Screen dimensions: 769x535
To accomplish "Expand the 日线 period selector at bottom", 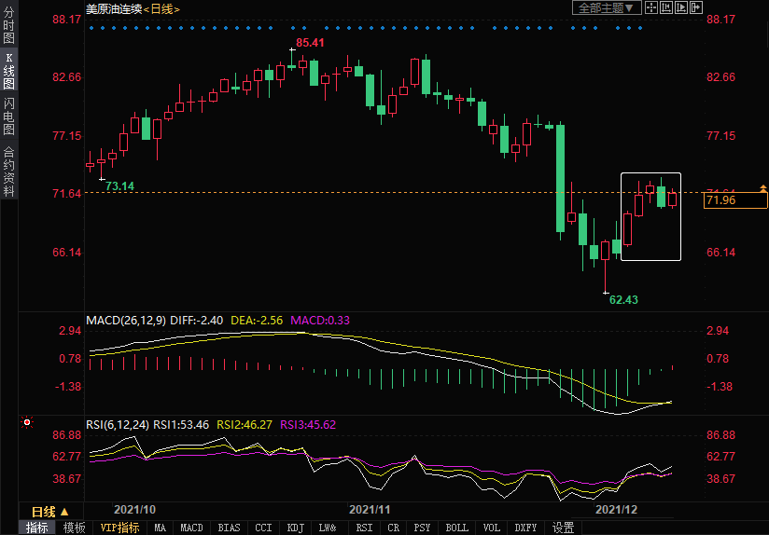I will point(50,512).
